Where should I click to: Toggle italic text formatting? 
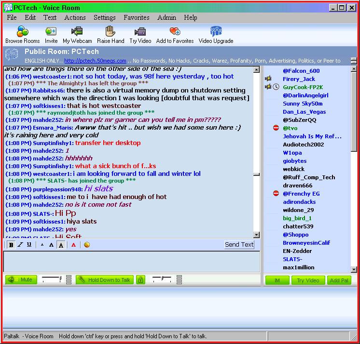tap(20, 245)
